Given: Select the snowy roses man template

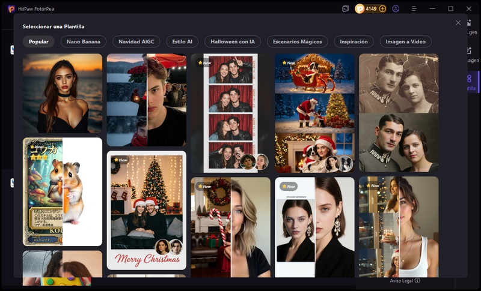Looking at the screenshot, I should pos(147,100).
